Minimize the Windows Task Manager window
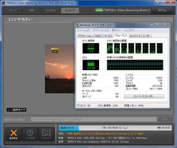 (152, 24)
